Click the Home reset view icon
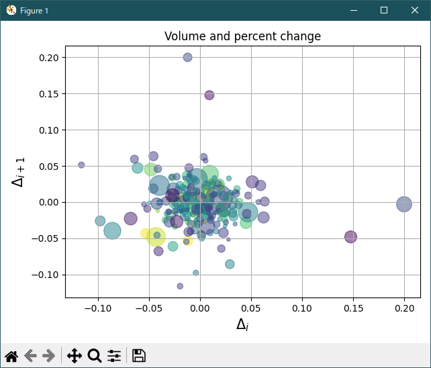The height and width of the screenshot is (368, 431). pyautogui.click(x=11, y=356)
